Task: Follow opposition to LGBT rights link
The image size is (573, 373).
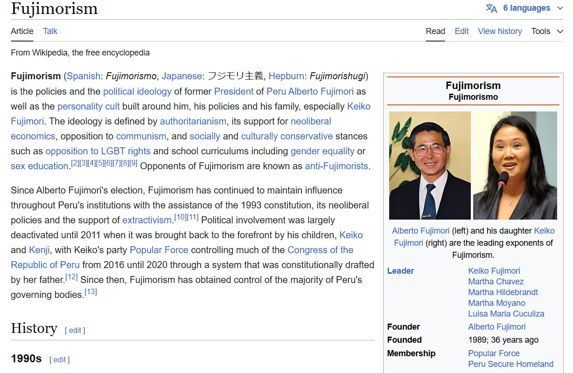Action: click(98, 151)
